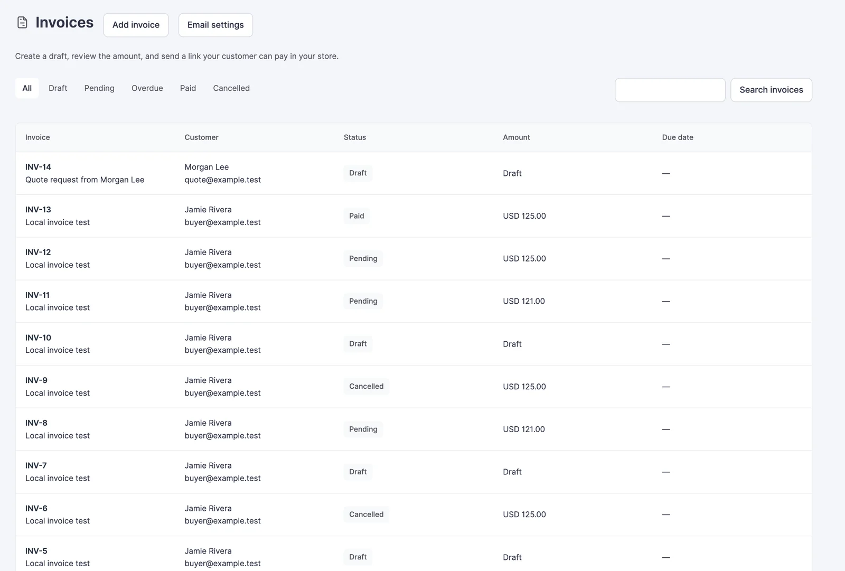Image resolution: width=845 pixels, height=571 pixels.
Task: Click the Draft status badge for INV-10
Action: tap(358, 344)
